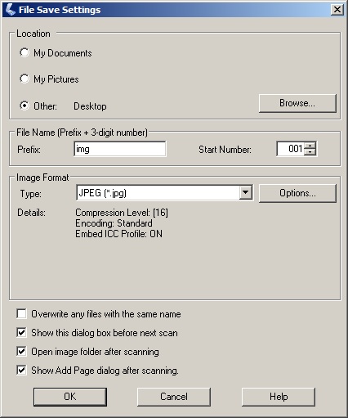Screen dimensions: 348x418
Task: Open Browse to pick a folder
Action: click(297, 103)
